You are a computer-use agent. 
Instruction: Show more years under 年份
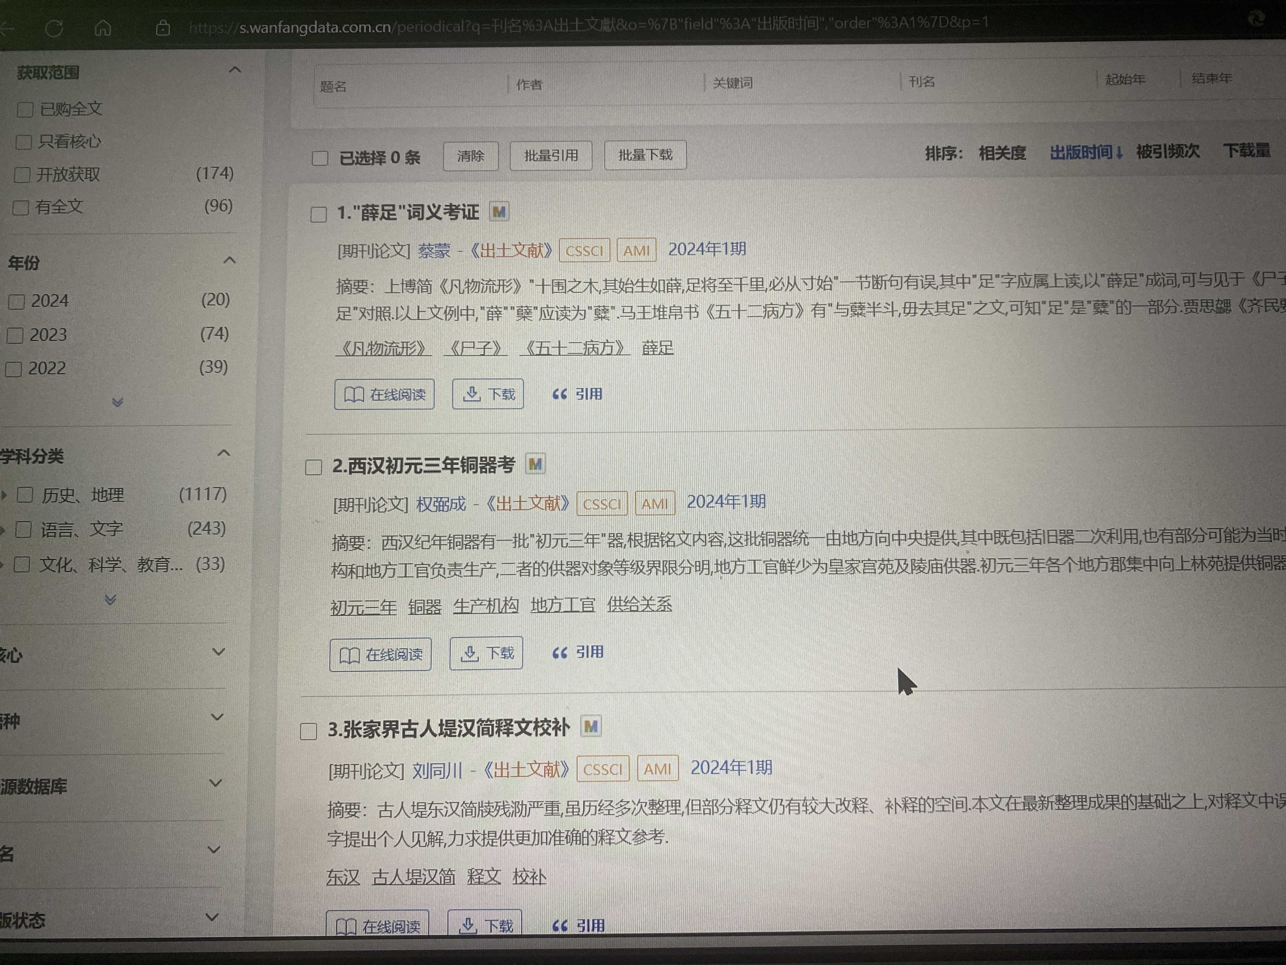117,402
